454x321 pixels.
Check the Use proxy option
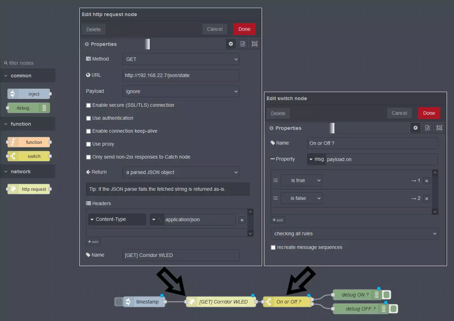88,144
